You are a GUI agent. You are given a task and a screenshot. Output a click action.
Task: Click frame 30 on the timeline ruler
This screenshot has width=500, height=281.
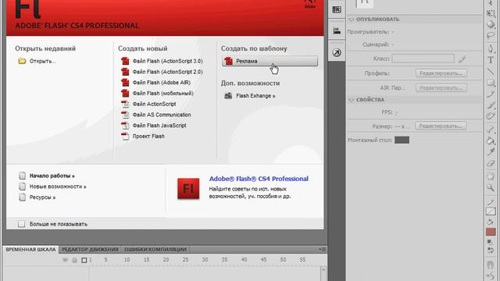pyautogui.click(x=205, y=260)
